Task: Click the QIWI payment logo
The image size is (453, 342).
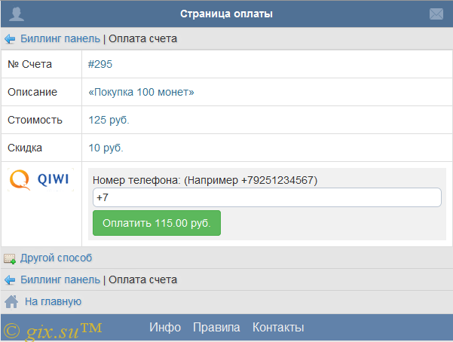Action: click(x=41, y=180)
